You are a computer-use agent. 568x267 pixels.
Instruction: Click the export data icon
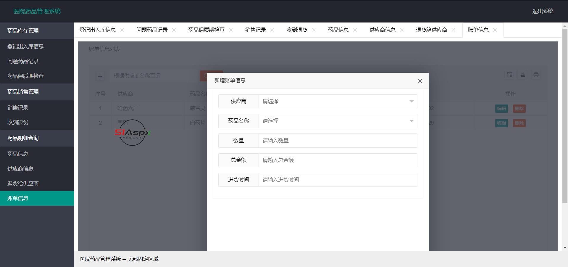click(x=522, y=75)
